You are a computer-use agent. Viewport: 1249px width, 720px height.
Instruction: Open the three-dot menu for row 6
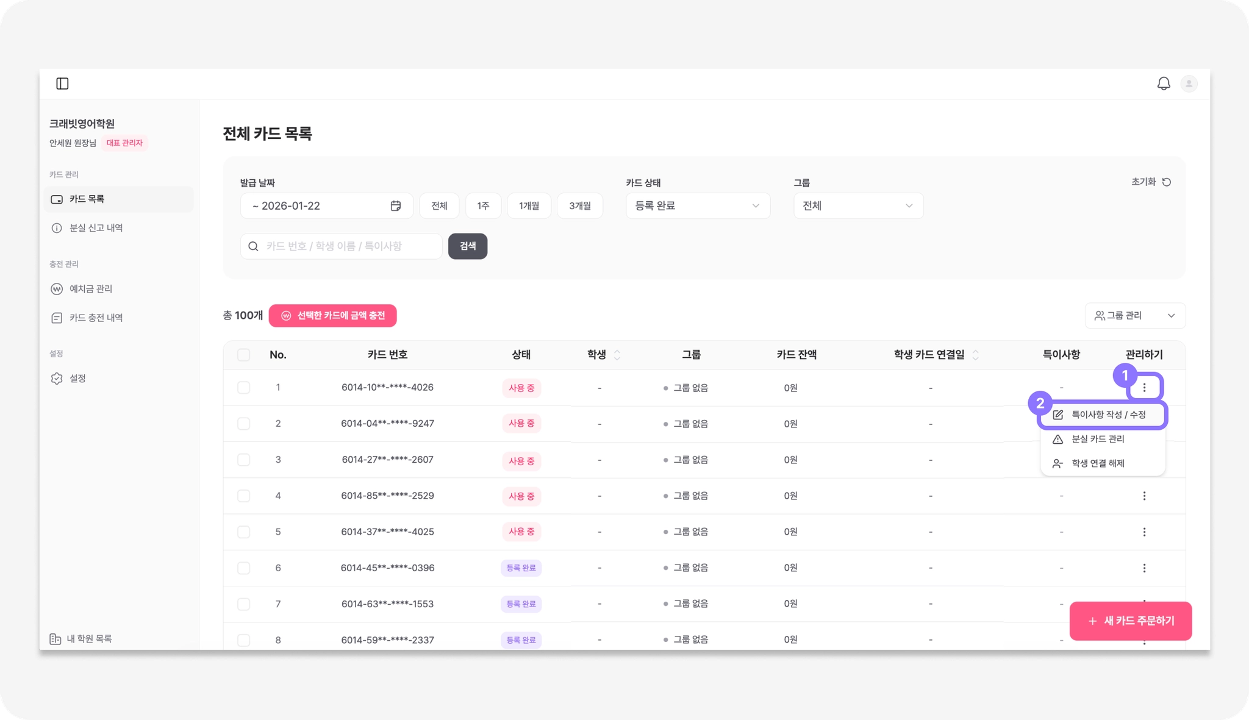pyautogui.click(x=1144, y=568)
